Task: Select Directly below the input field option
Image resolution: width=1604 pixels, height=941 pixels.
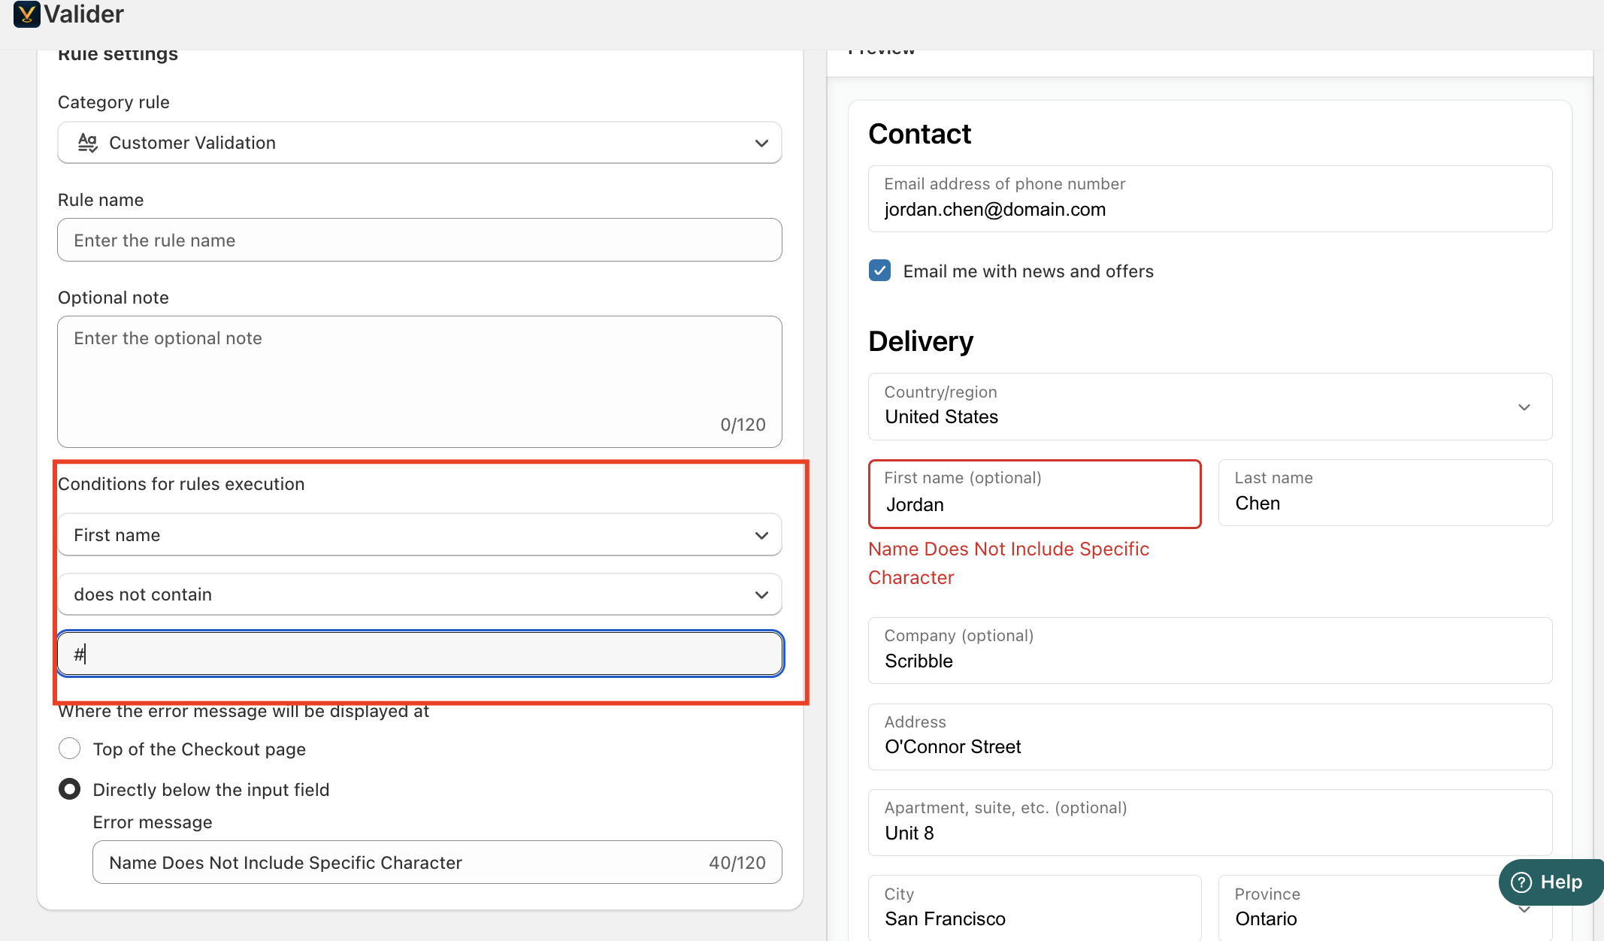Action: point(70,789)
